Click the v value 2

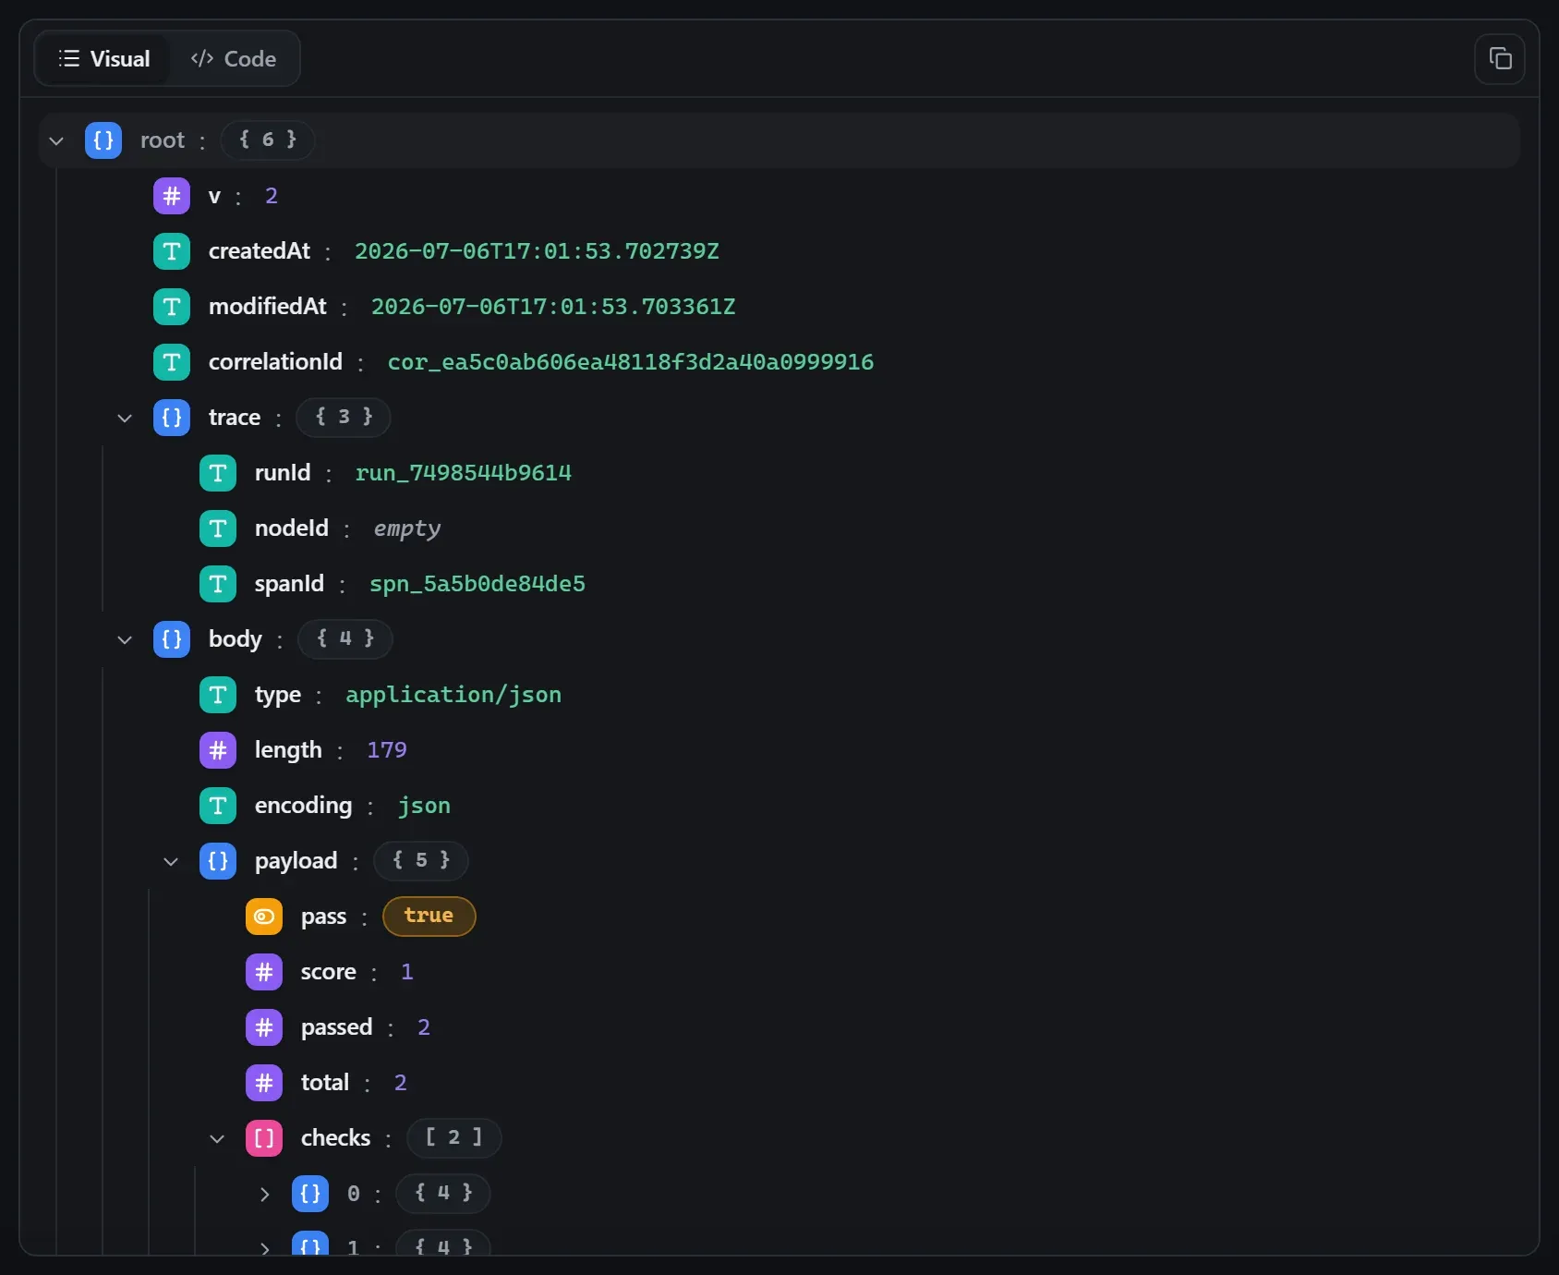(272, 196)
